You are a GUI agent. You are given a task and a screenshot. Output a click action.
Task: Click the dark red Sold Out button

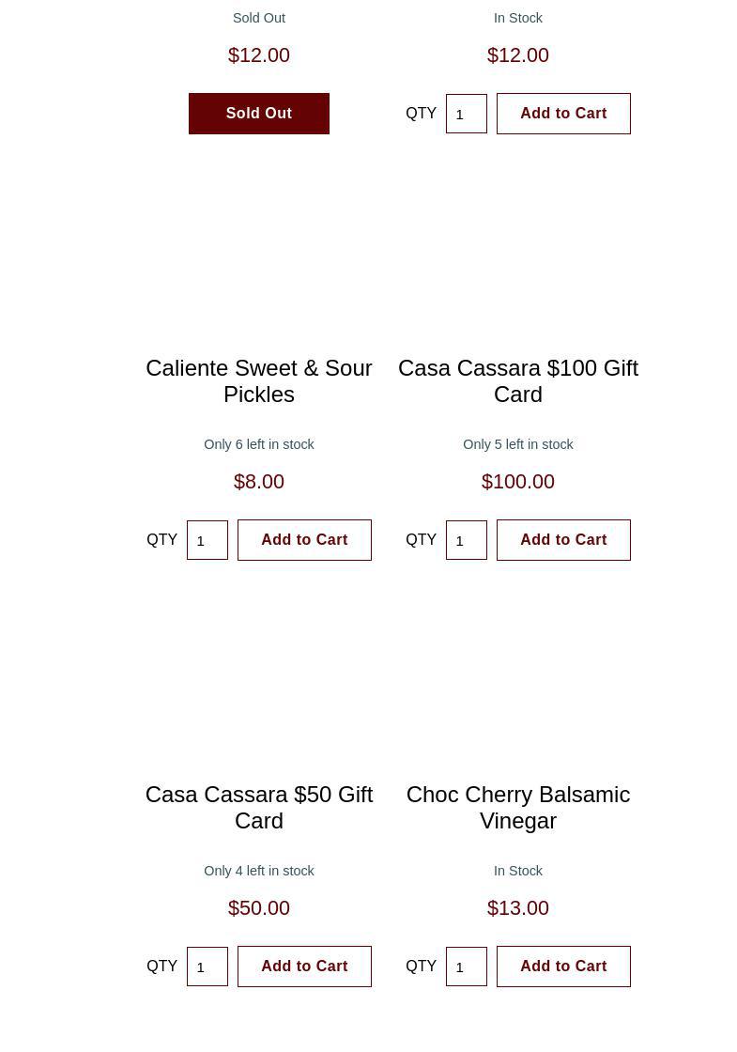[258, 114]
